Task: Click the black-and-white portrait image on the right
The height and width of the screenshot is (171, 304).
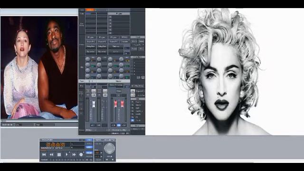Action: 225,72
